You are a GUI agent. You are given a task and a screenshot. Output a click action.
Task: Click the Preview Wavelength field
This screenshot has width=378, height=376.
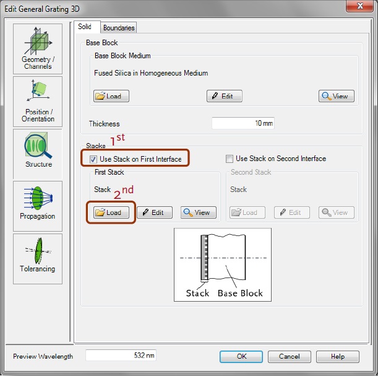(x=121, y=355)
